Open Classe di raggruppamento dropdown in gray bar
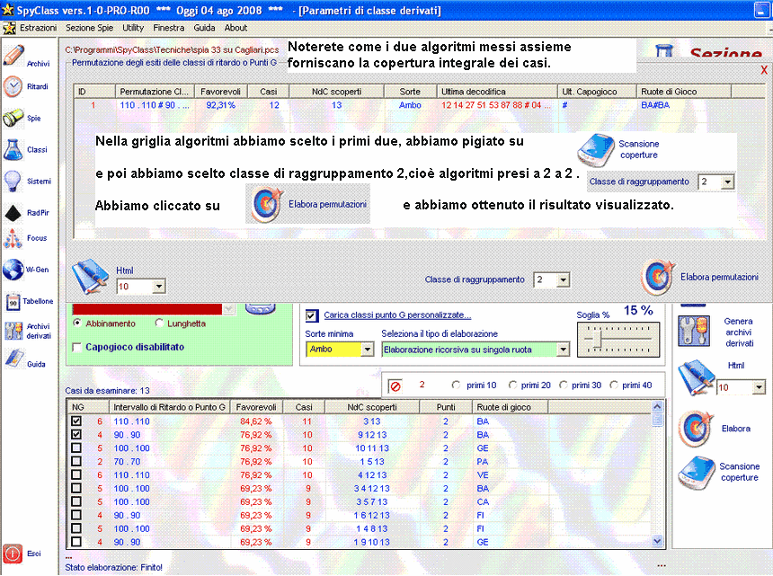The height and width of the screenshot is (576, 773). click(x=563, y=279)
